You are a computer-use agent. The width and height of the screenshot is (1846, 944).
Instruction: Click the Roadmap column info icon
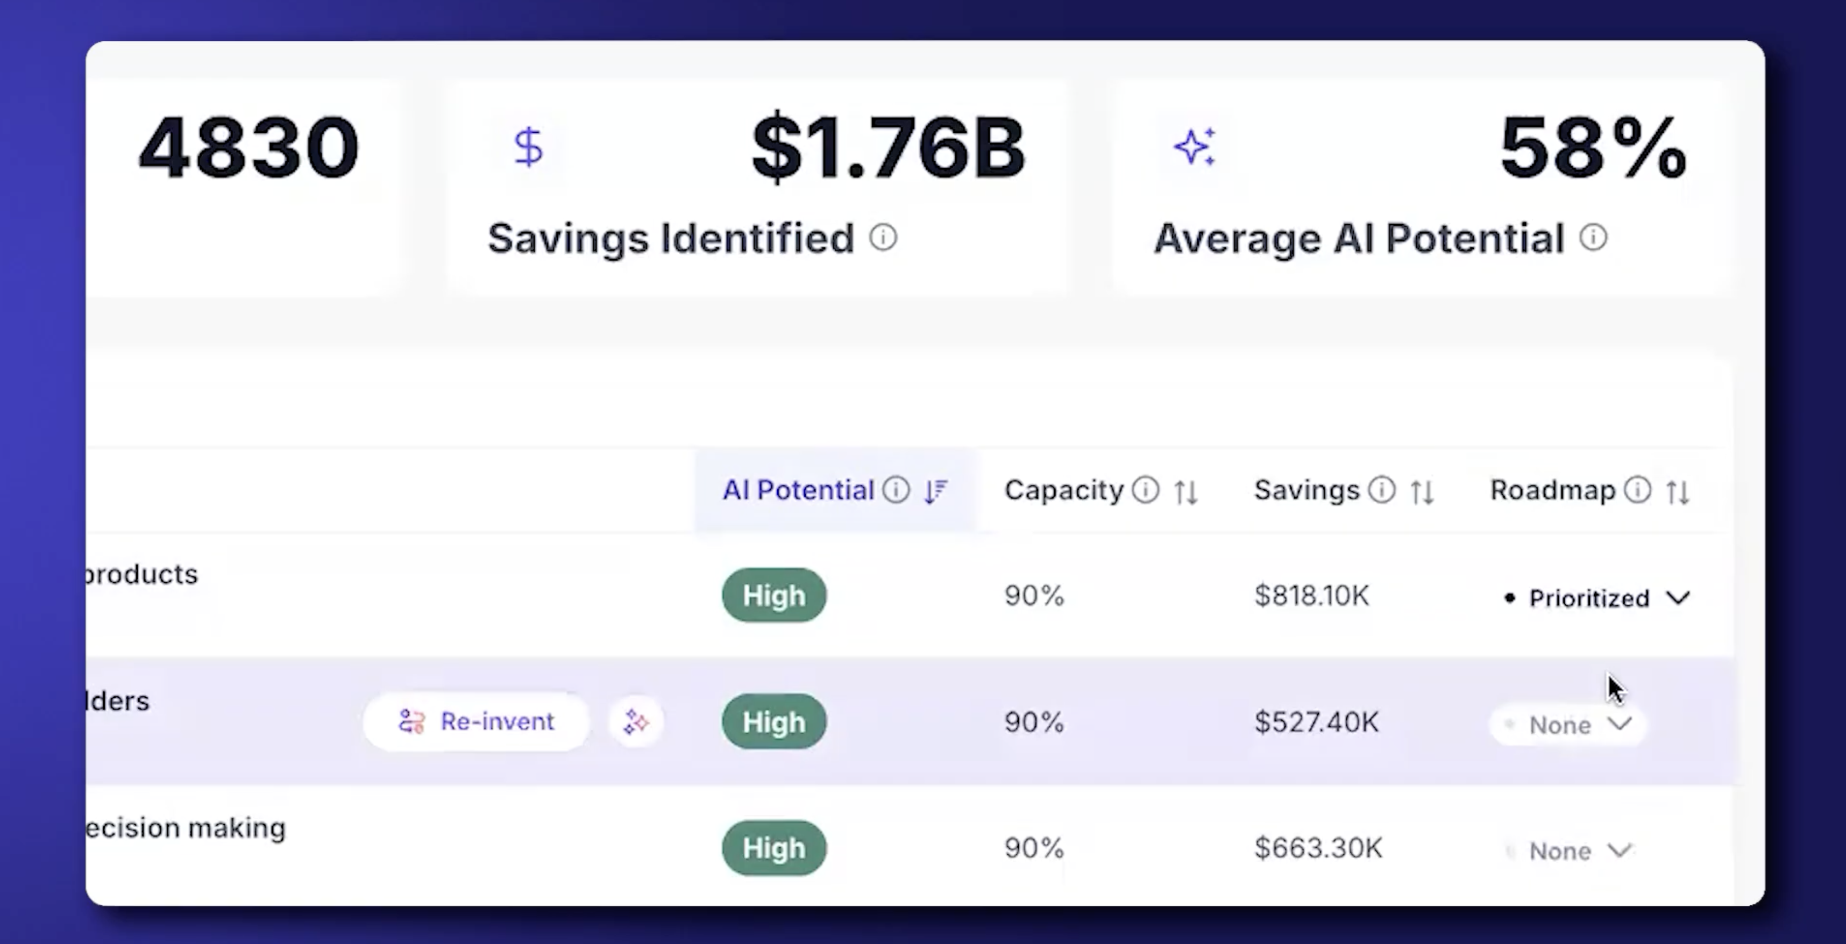[1637, 491]
